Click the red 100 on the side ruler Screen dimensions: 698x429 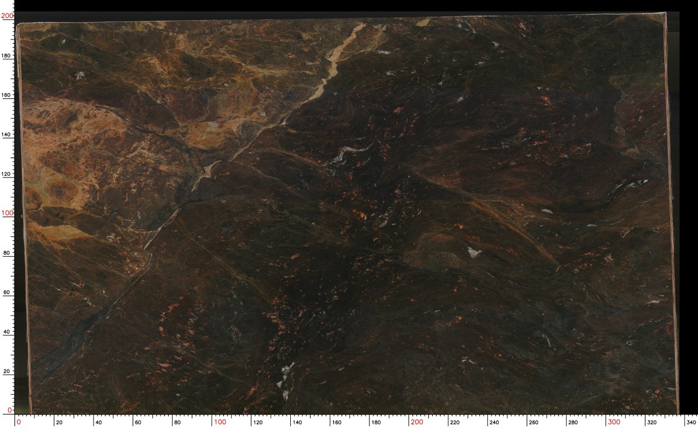pyautogui.click(x=7, y=213)
